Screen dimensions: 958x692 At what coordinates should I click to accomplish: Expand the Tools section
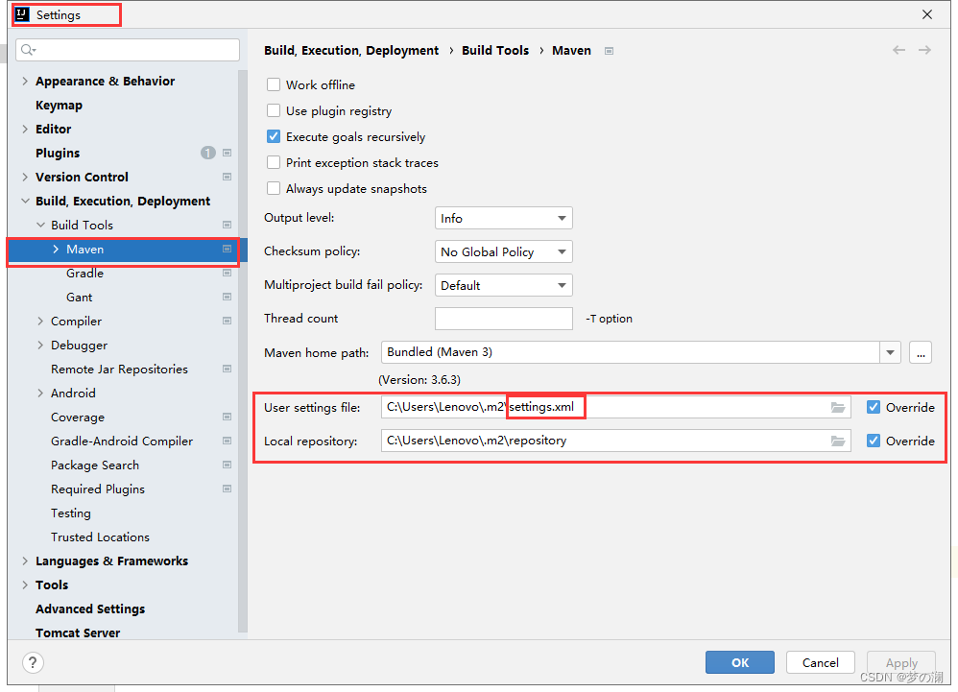(25, 585)
